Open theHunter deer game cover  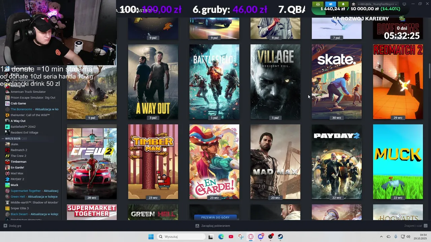pyautogui.click(x=92, y=92)
